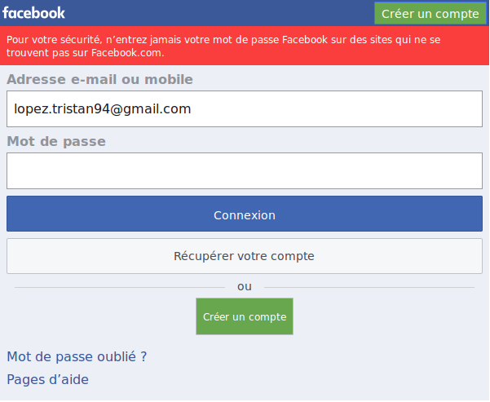
Task: Focus the e-mail field containing lopez.tristan94@gmail.com
Action: click(x=245, y=108)
